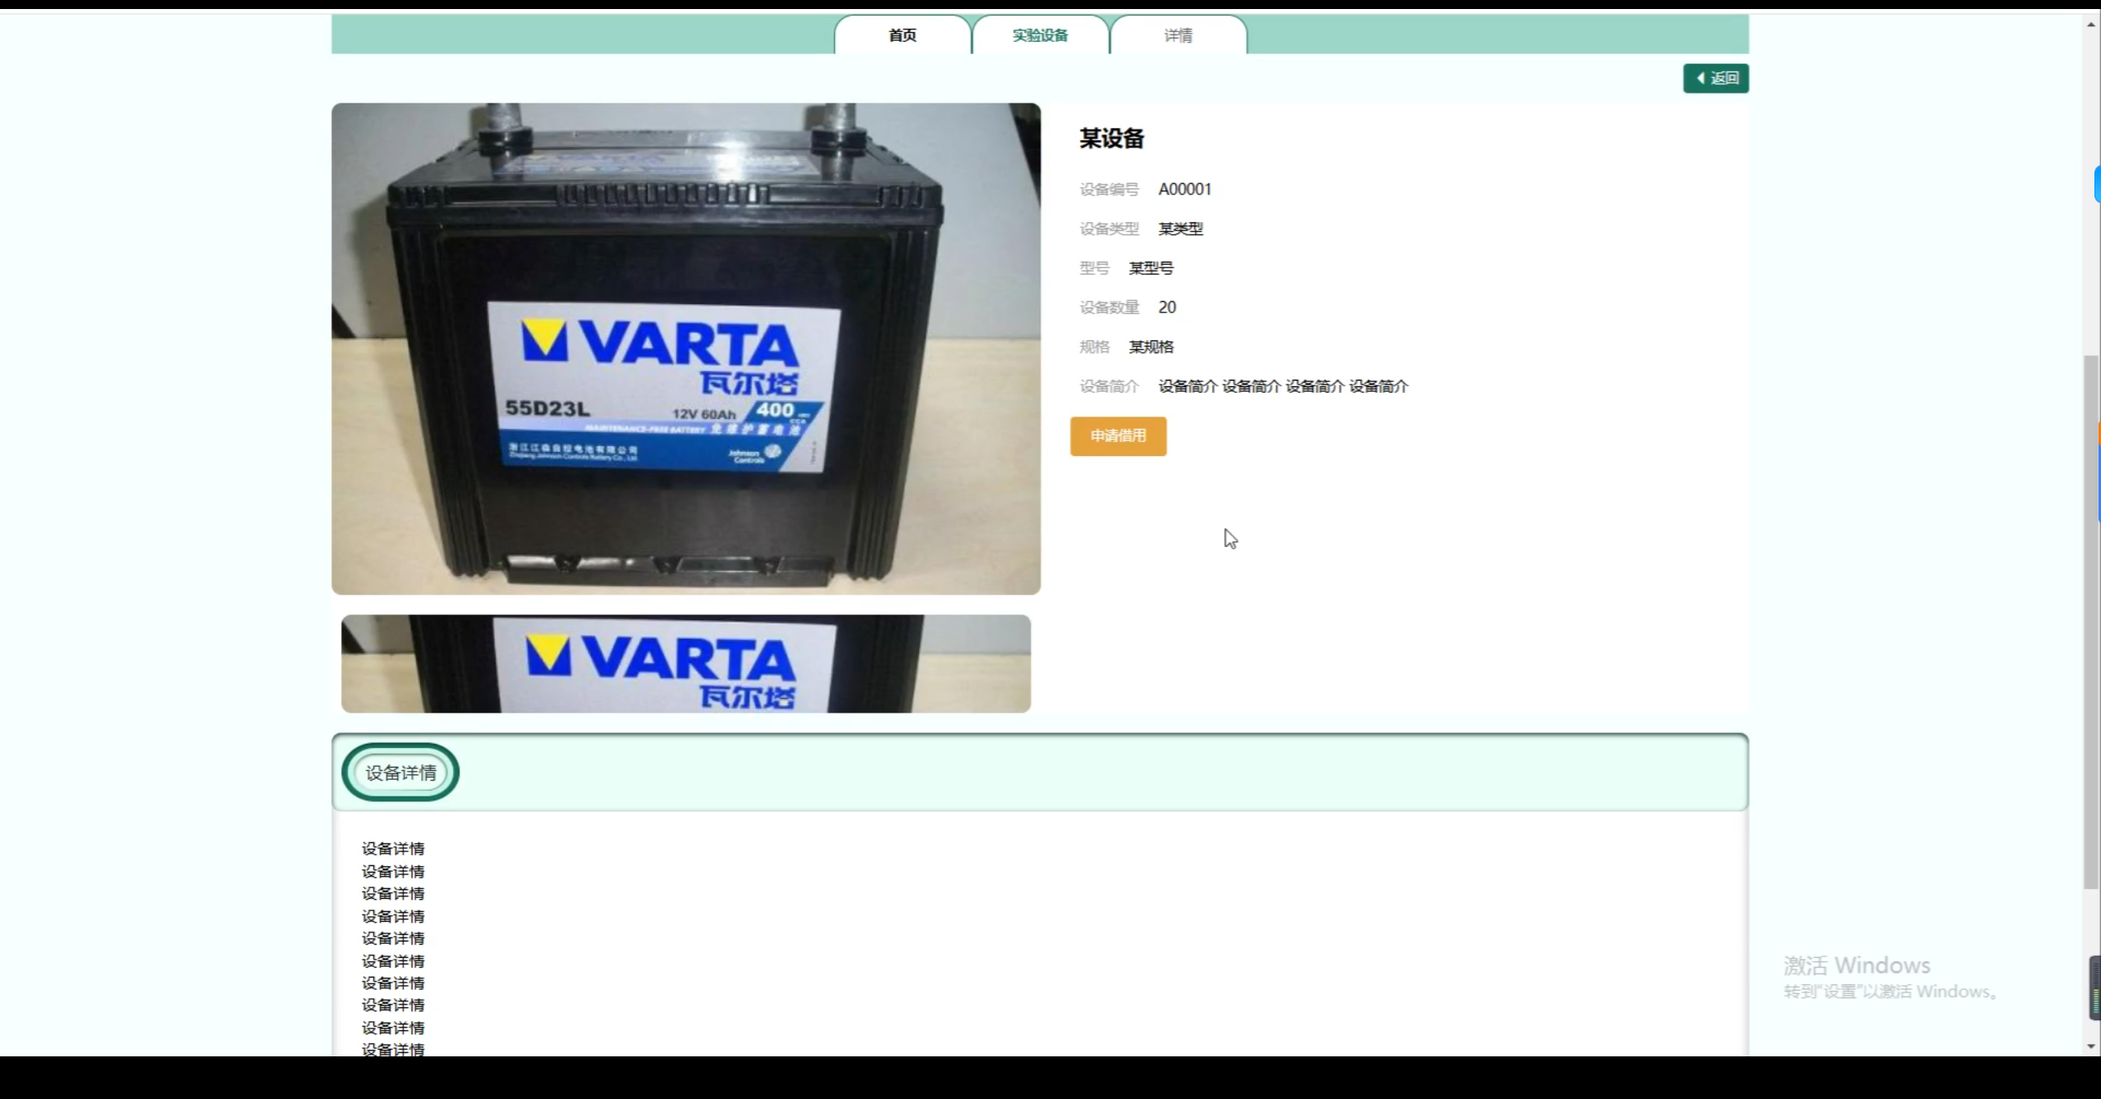Viewport: 2101px width, 1099px height.
Task: Click the orange 申请借用 button
Action: coord(1118,436)
